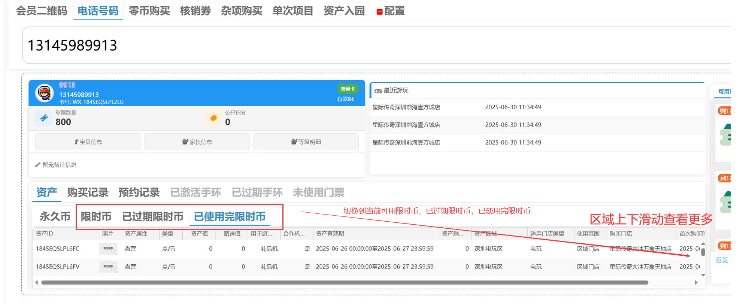The image size is (743, 304).
Task: Click the table's horizontal scrollbar right arrow
Action: pos(696,283)
